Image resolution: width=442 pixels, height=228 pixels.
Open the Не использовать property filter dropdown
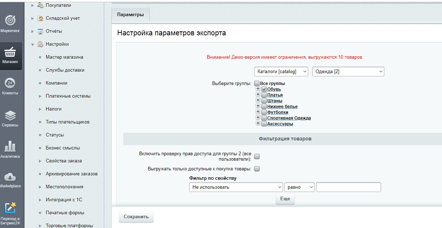pos(236,187)
